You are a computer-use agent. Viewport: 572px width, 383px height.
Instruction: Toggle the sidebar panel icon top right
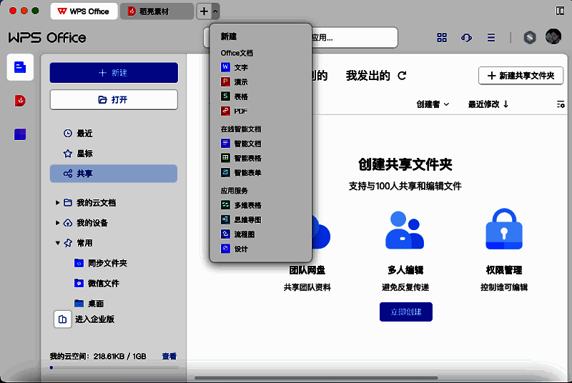(560, 11)
